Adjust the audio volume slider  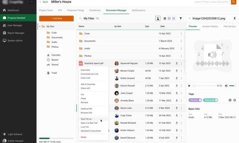(x=233, y=86)
